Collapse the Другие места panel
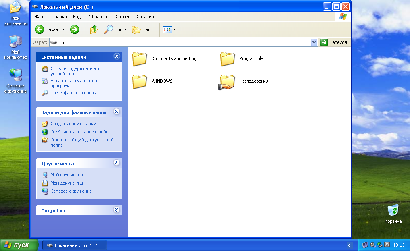The image size is (410, 251). point(117,163)
